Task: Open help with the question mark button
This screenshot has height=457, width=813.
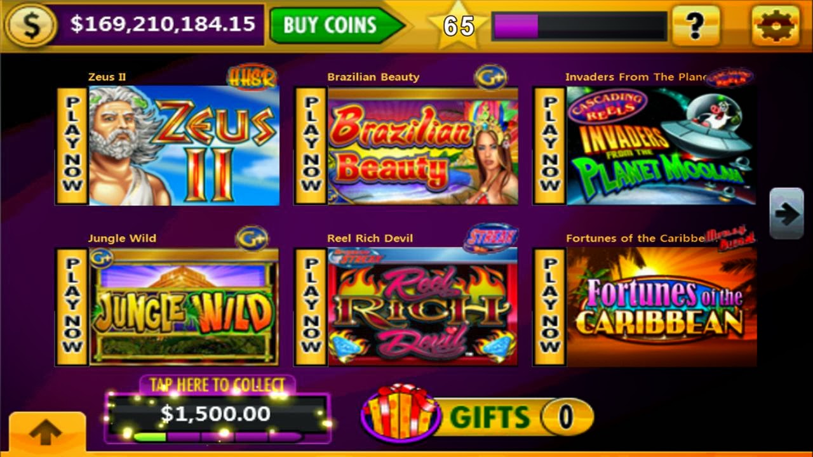Action: tap(696, 25)
